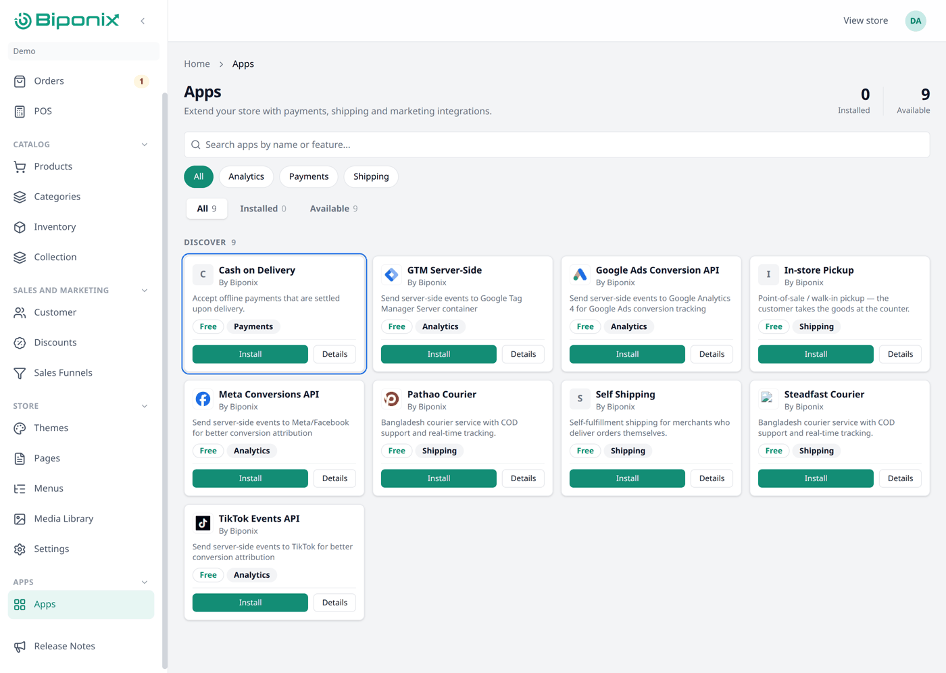Open the Collection sidebar item
Viewport: 946px width, 673px height.
pyautogui.click(x=81, y=257)
